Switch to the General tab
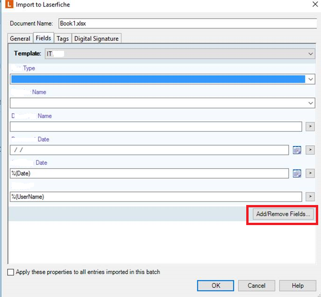The height and width of the screenshot is (297, 321). click(20, 38)
